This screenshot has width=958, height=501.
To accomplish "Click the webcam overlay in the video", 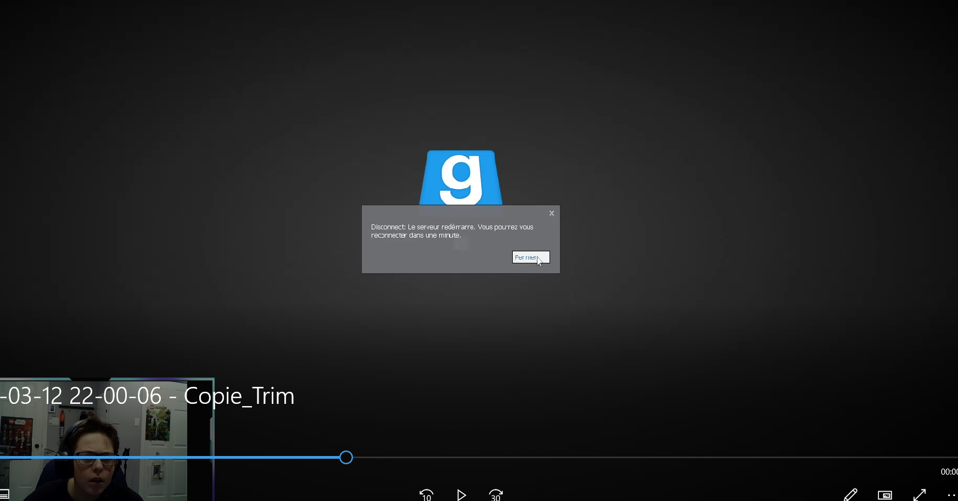I will tap(107, 440).
